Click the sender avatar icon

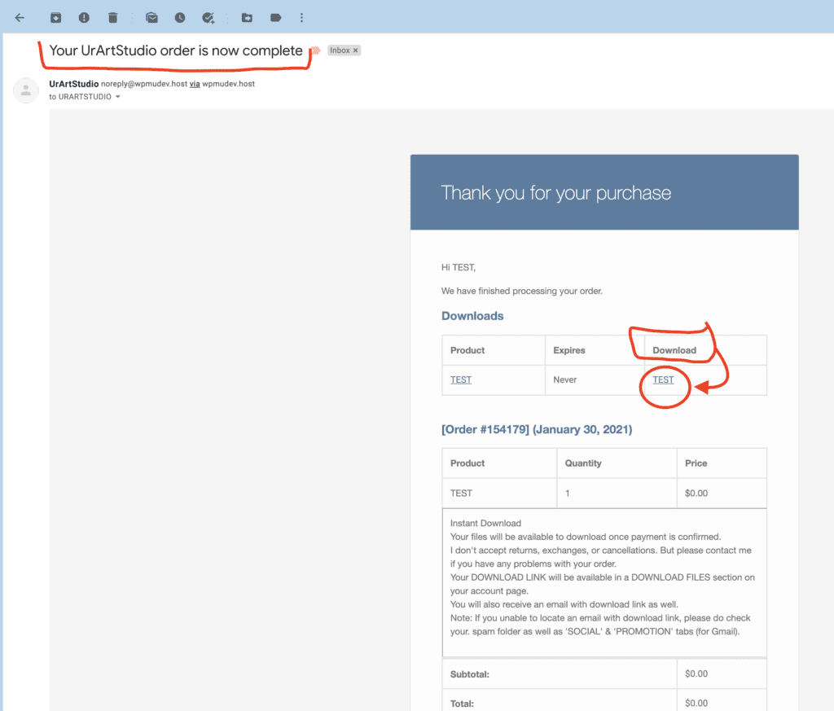coord(25,90)
